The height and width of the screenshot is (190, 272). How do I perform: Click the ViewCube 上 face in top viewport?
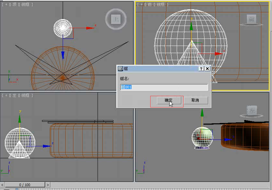point(116,19)
